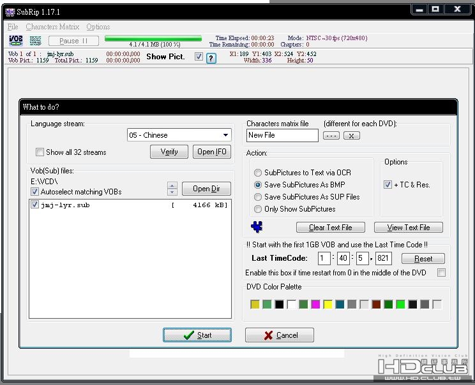Pick the bright green palette swatch

pos(400,304)
